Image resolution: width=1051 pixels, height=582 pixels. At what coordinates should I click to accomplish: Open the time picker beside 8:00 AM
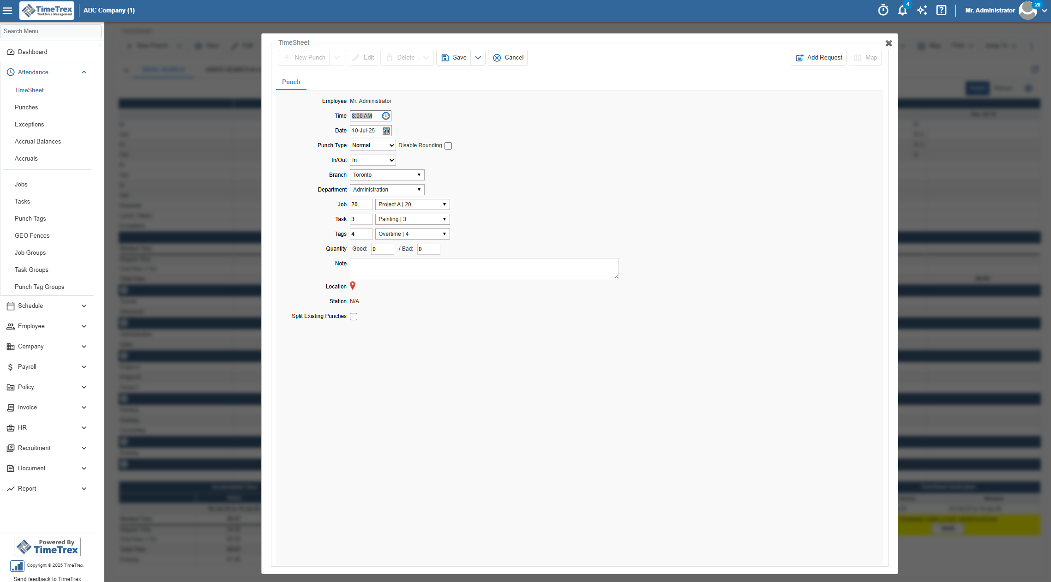(386, 116)
